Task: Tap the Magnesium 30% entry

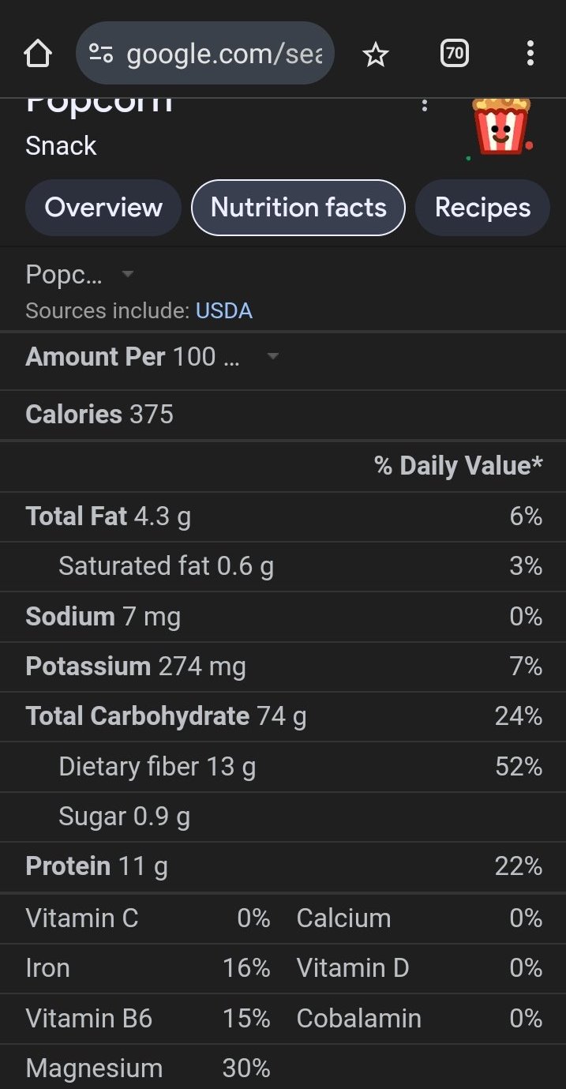Action: (x=148, y=1068)
